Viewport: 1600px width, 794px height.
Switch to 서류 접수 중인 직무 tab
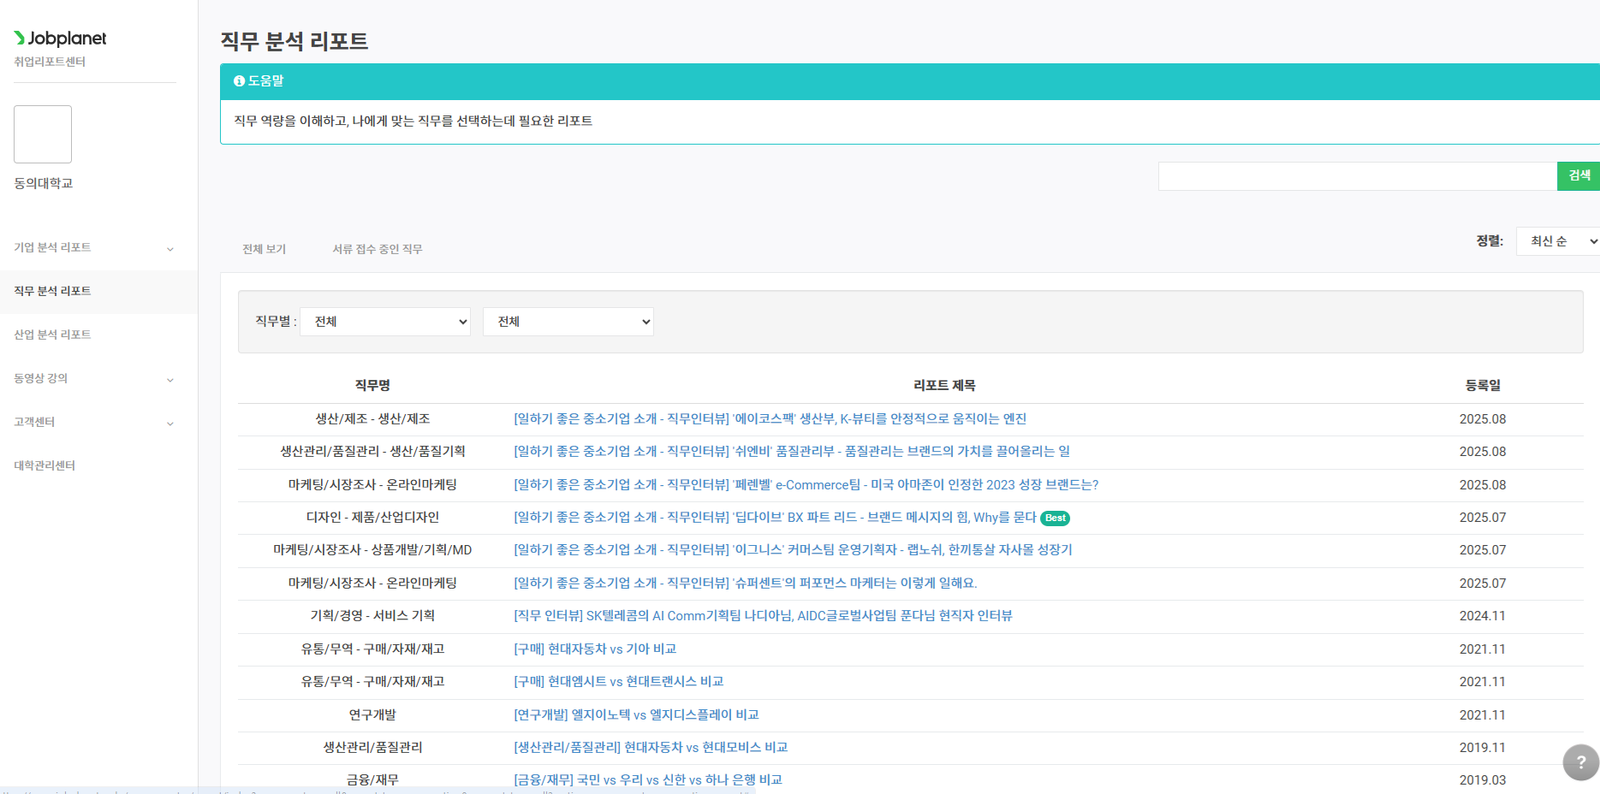tap(378, 249)
